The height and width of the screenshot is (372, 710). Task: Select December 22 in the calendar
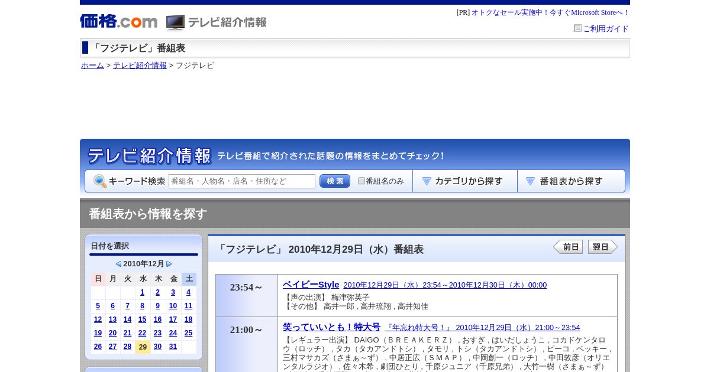[143, 333]
